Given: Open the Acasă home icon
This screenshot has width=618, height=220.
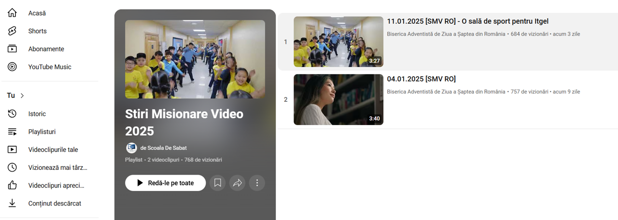Looking at the screenshot, I should 12,13.
